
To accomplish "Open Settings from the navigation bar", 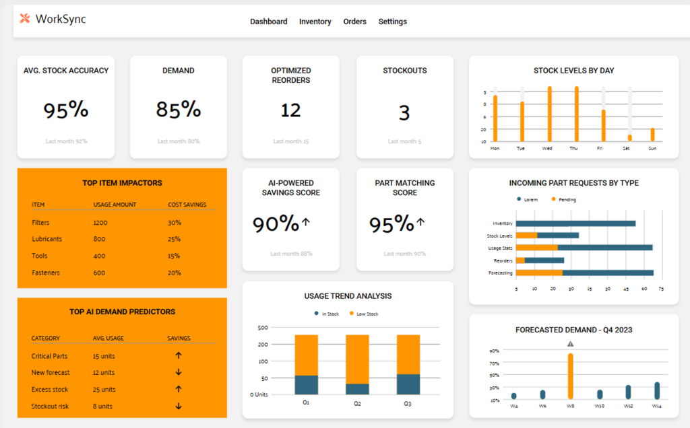I will (393, 21).
